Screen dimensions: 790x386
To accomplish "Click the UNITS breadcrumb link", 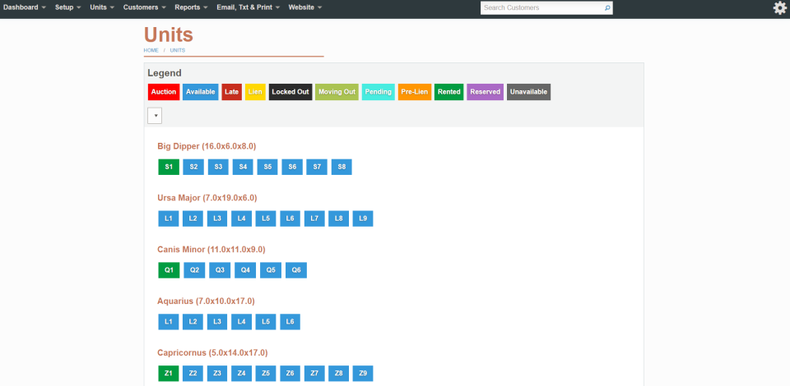I will coord(178,51).
